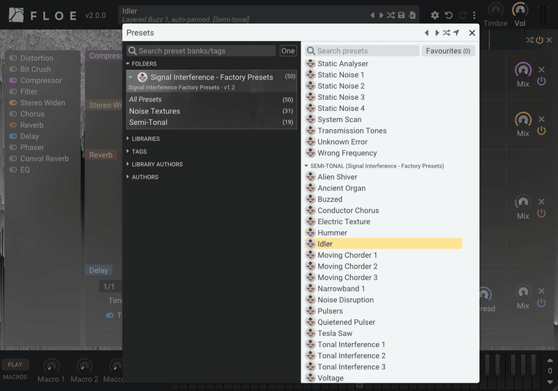
Task: Select the All Presets folder
Action: click(x=211, y=99)
